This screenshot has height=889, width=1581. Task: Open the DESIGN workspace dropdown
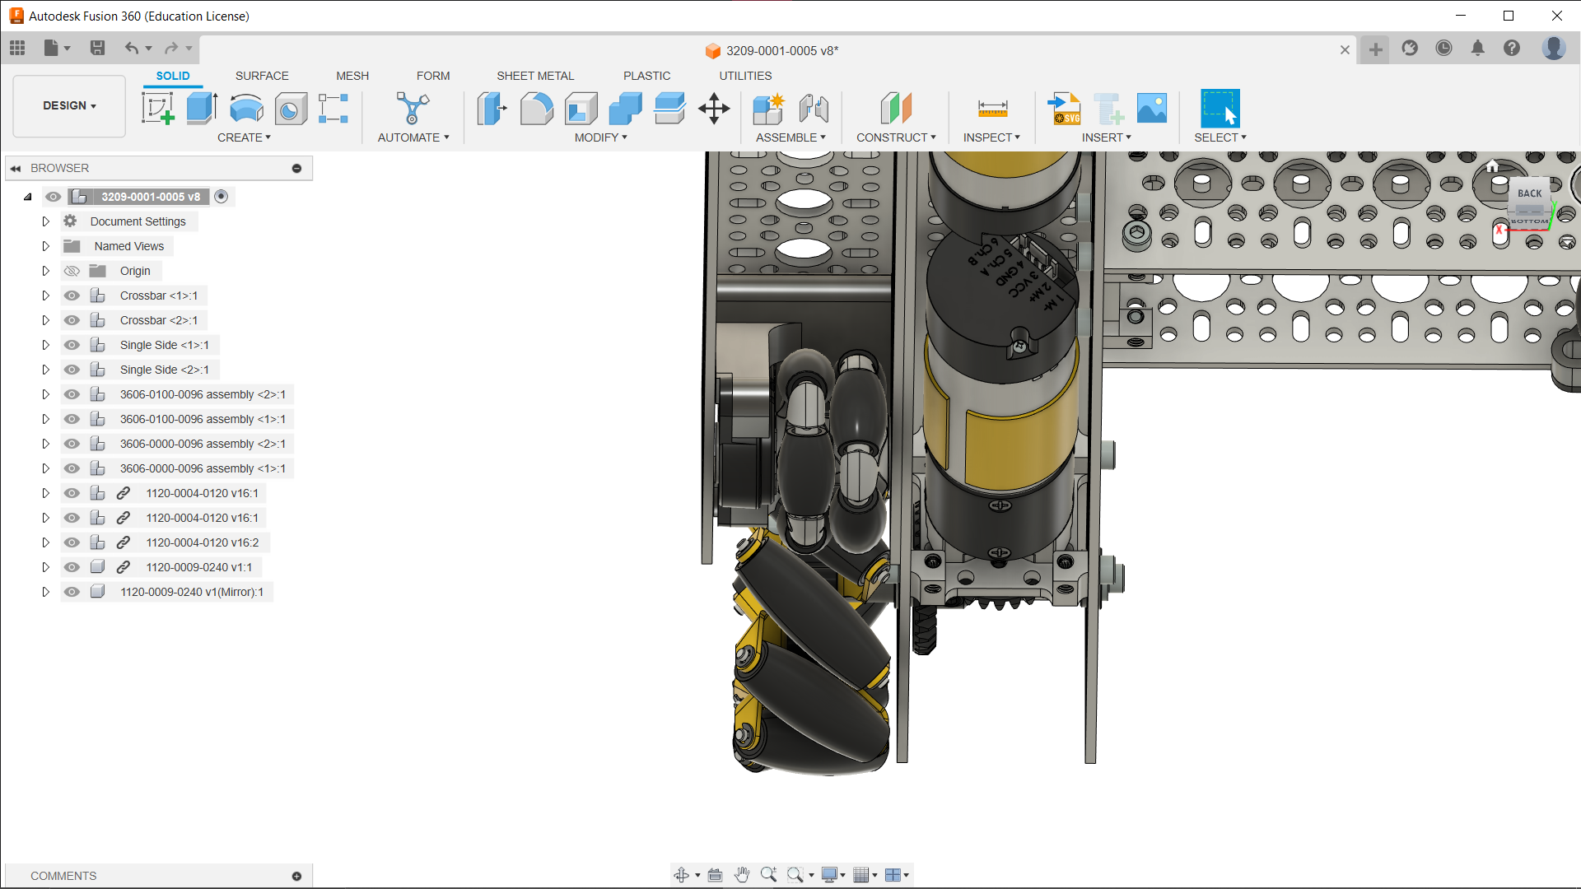tap(69, 105)
